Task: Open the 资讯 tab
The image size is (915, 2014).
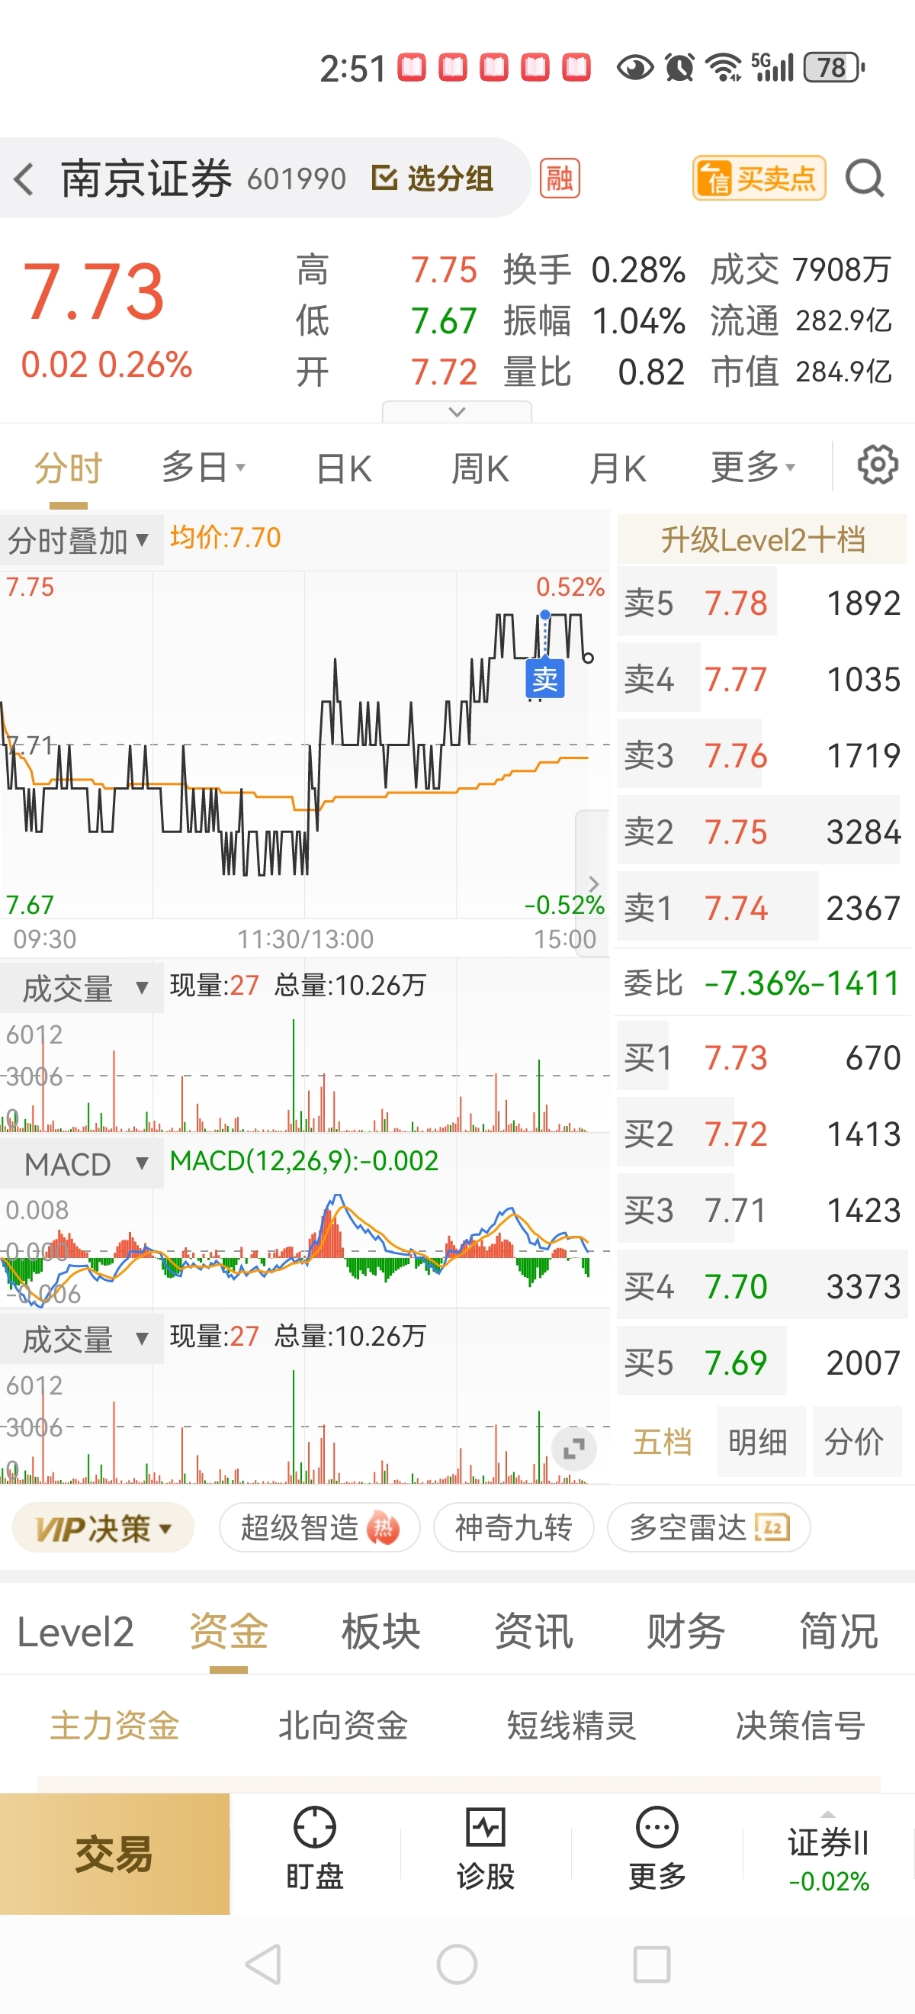Action: [x=534, y=1632]
